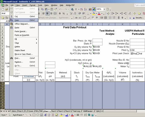Choose Cut in the Edit menu
Screen dimensions: 145x117
point(24,16)
